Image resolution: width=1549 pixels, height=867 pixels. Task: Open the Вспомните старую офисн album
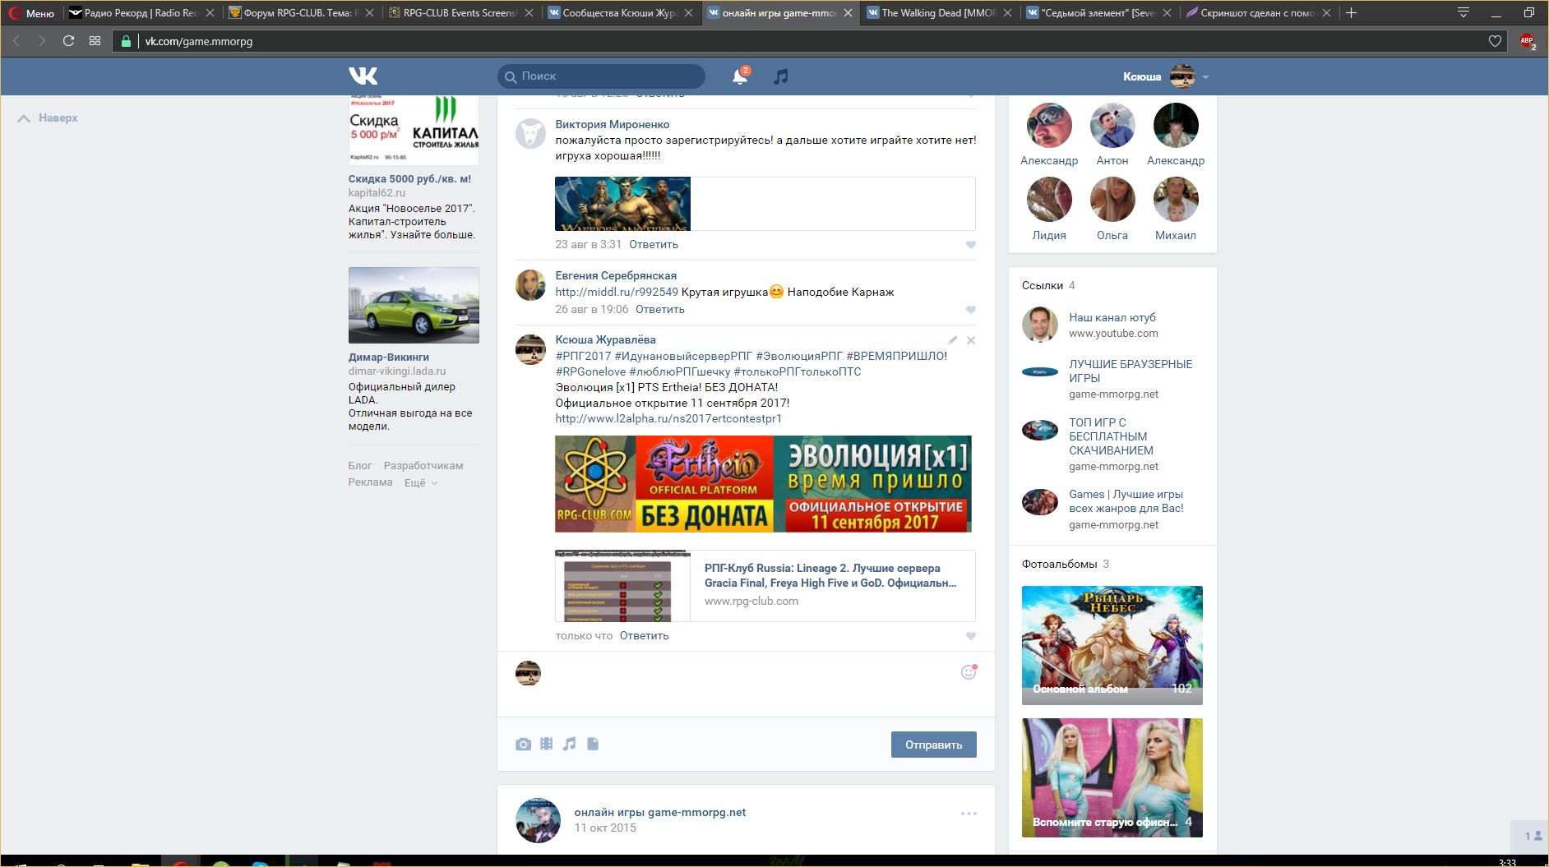[1112, 777]
